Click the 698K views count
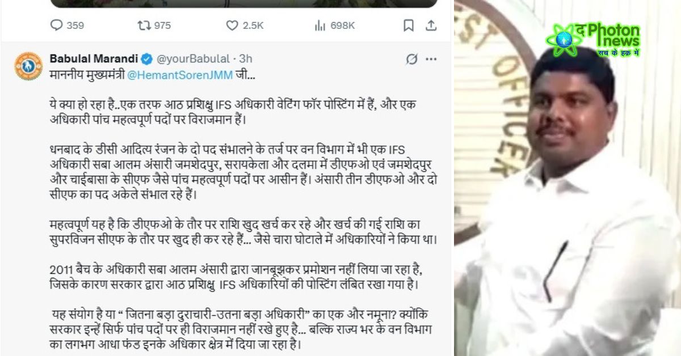This screenshot has width=681, height=356. [342, 25]
